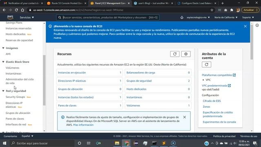Open terminal app on taskbar
The height and width of the screenshot is (147, 261).
(154, 143)
